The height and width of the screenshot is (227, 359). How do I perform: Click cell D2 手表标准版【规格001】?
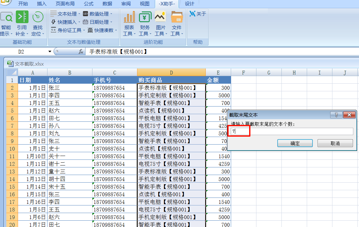pos(171,88)
